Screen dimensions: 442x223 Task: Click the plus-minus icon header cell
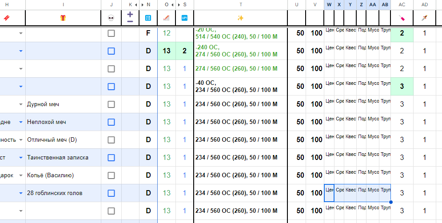pos(130,18)
